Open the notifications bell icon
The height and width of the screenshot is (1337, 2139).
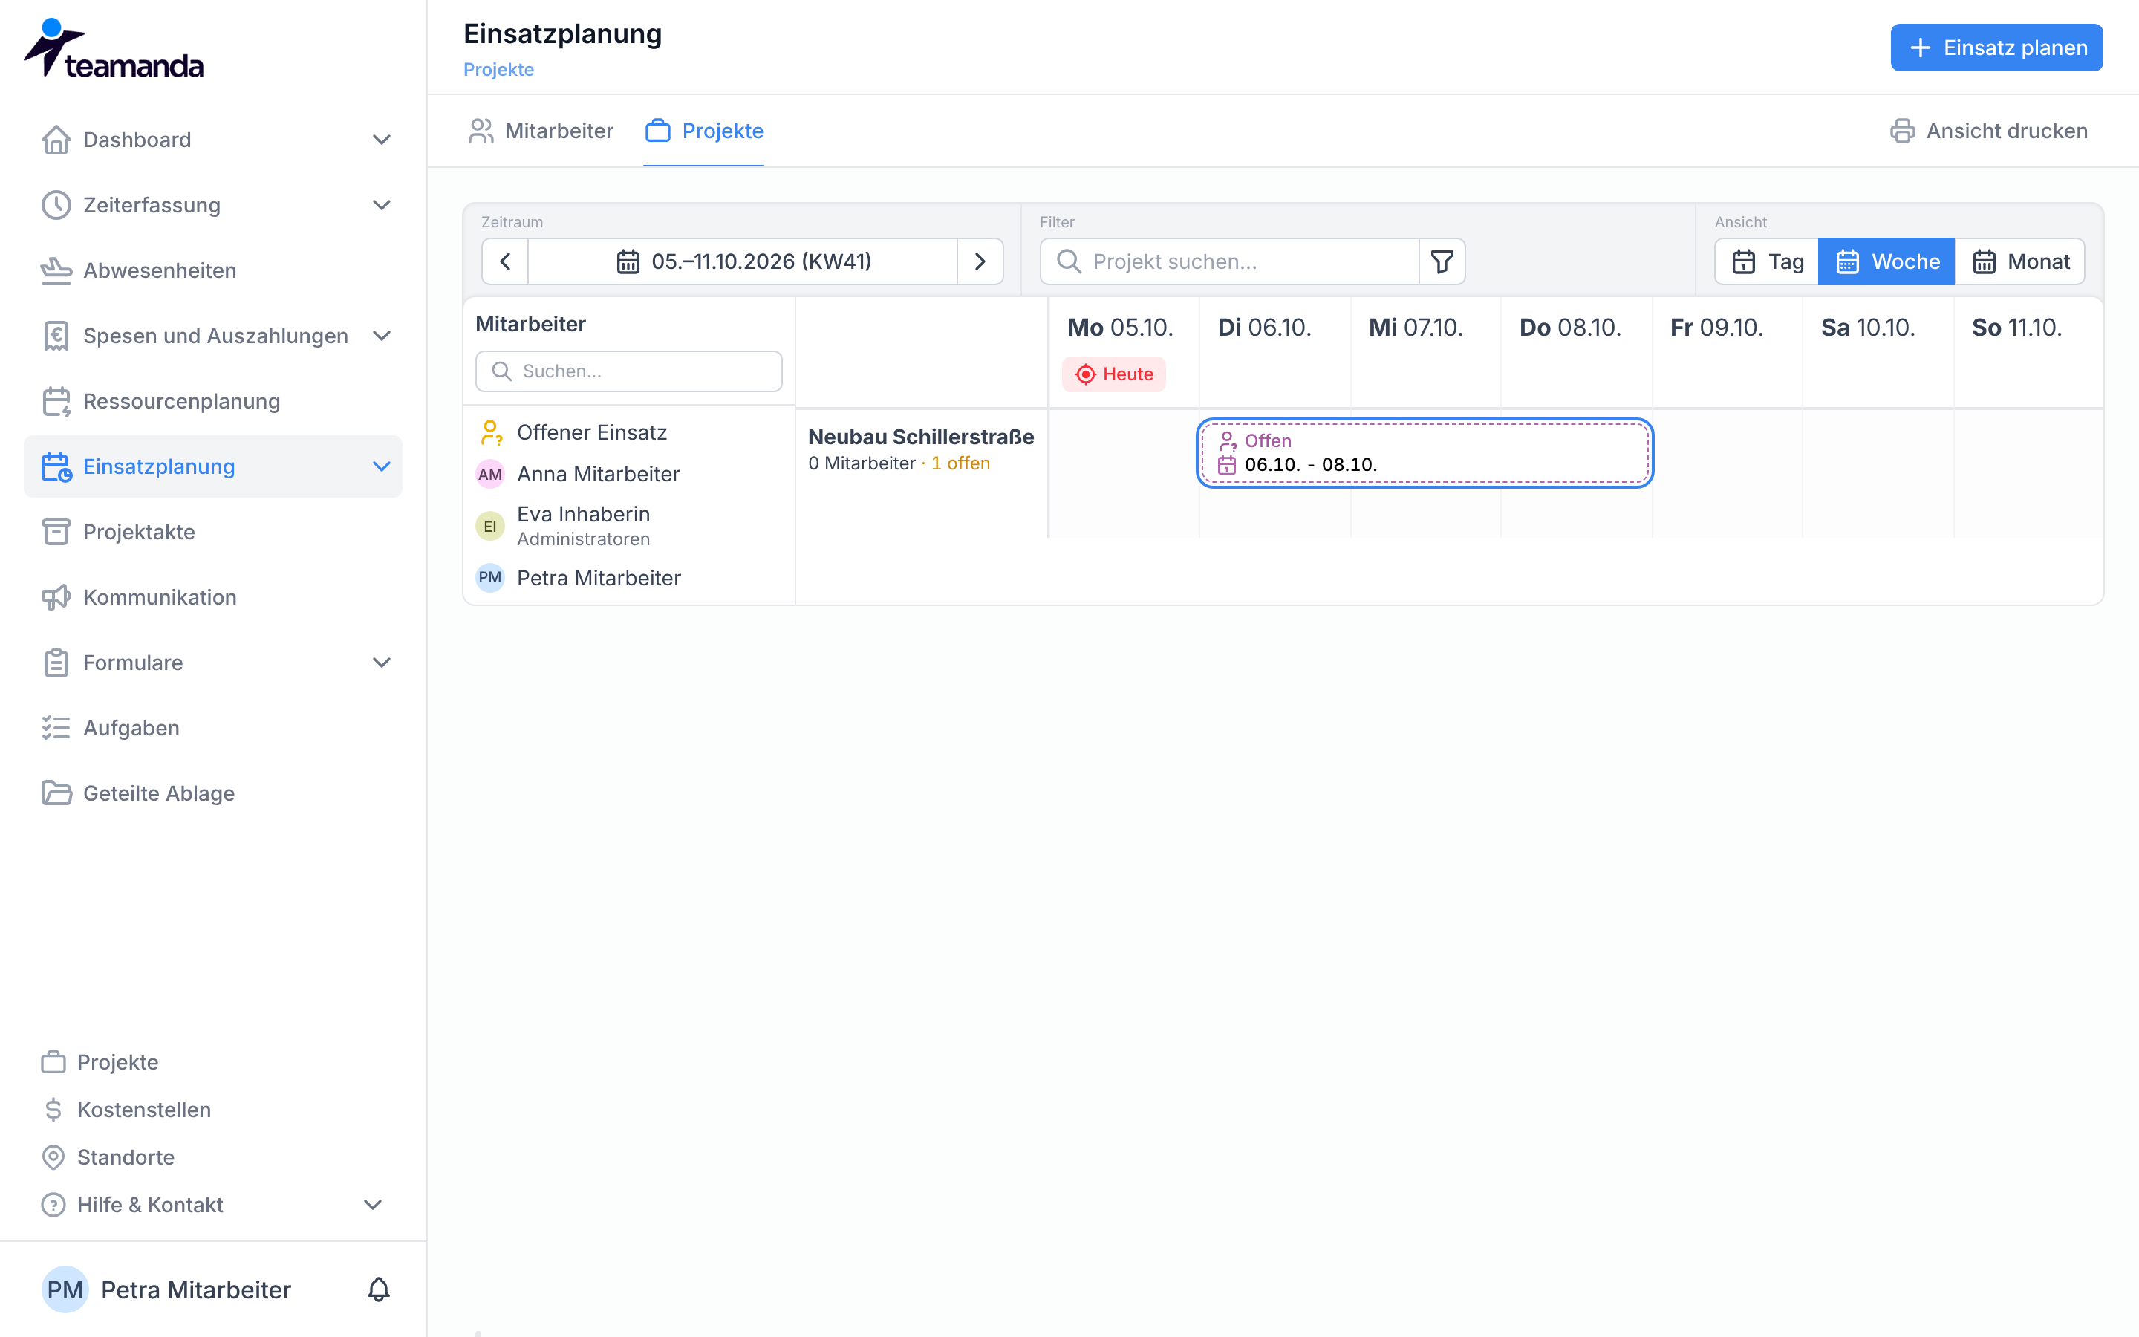(x=378, y=1289)
